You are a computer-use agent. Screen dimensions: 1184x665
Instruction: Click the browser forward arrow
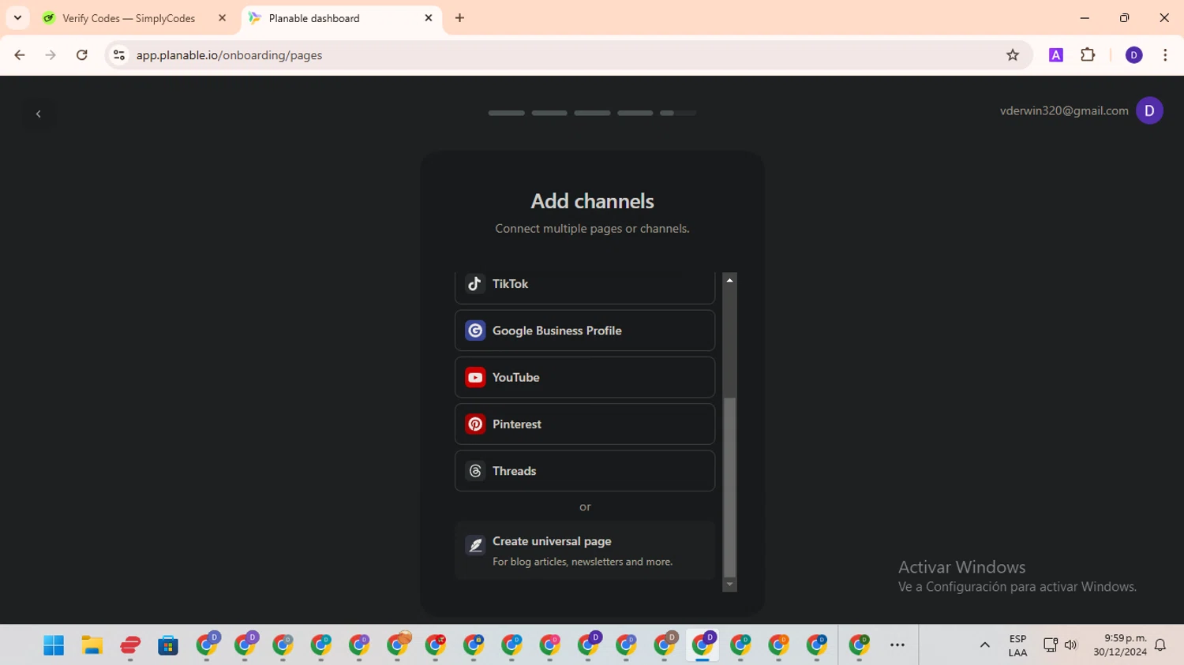click(x=51, y=55)
